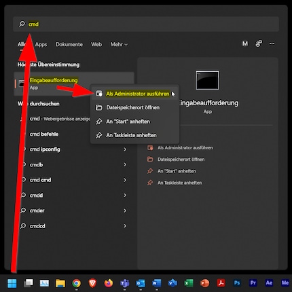Screen dimensions: 292x292
Task: Open Excel from the taskbar
Action: click(189, 283)
